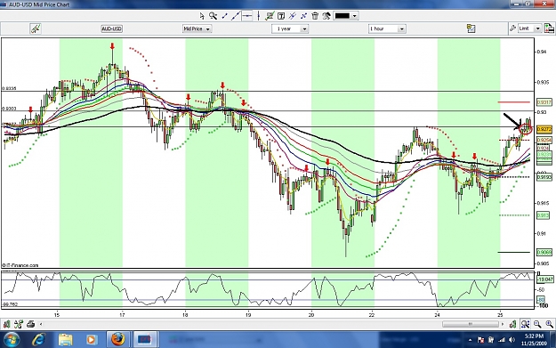Launch Internet Explorer from taskbar

tap(38, 339)
